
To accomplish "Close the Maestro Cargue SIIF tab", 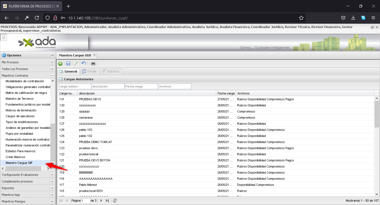I will pos(94,55).
